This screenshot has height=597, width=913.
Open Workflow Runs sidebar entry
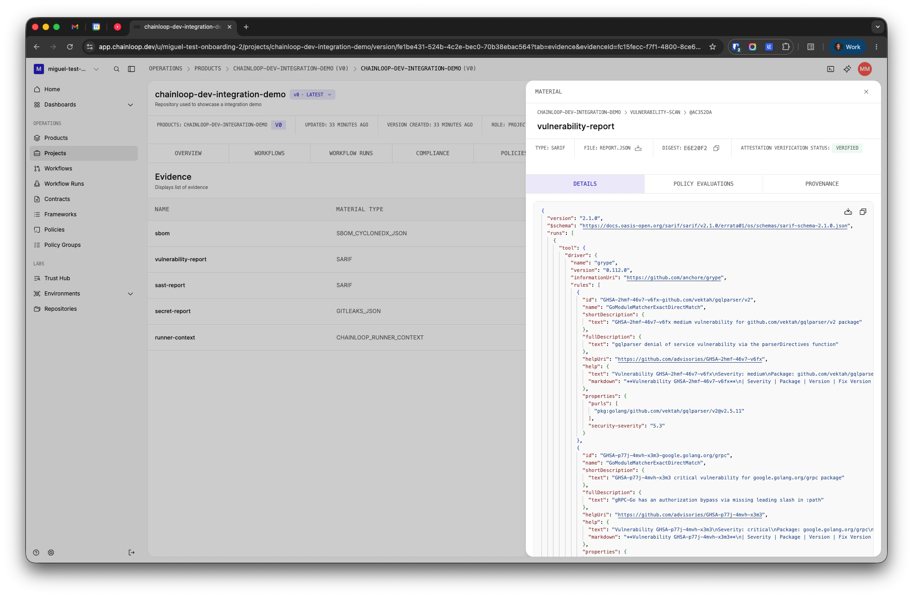tap(83, 184)
